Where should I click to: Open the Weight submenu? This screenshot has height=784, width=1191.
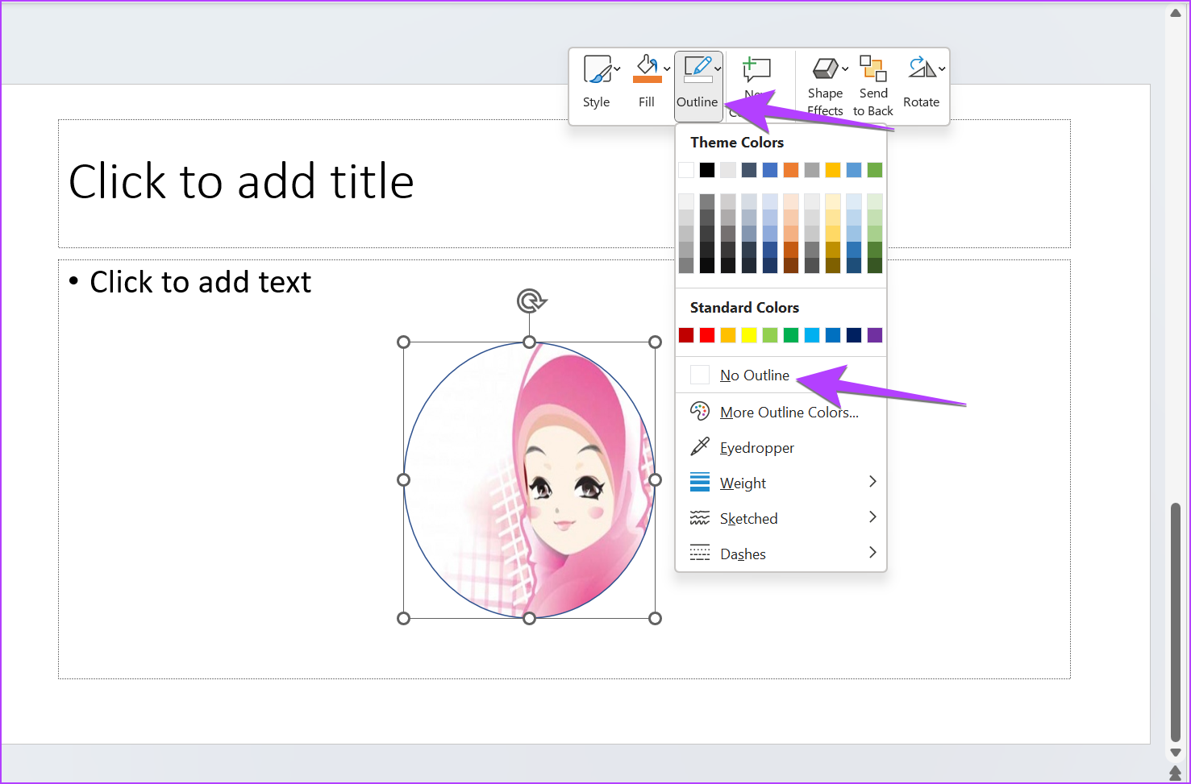742,483
